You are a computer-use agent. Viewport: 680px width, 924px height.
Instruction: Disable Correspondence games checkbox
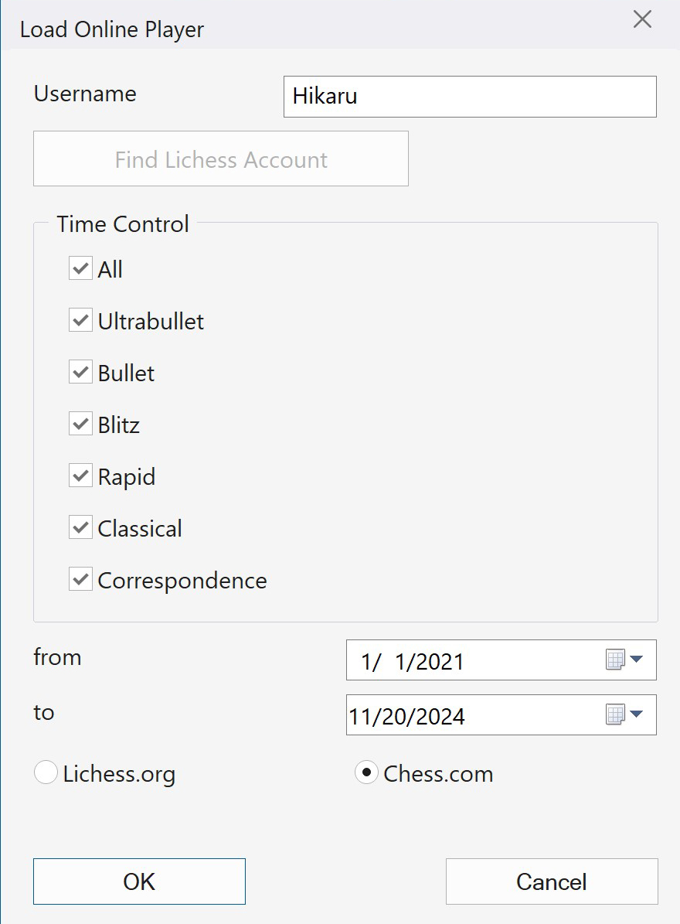click(x=80, y=580)
